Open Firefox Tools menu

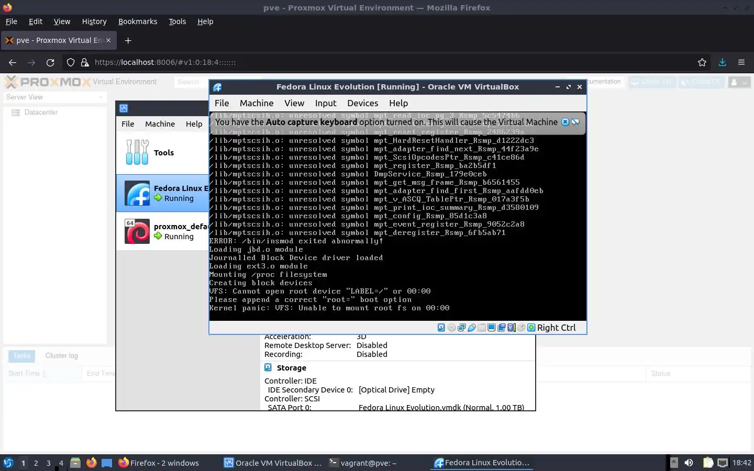177,21
